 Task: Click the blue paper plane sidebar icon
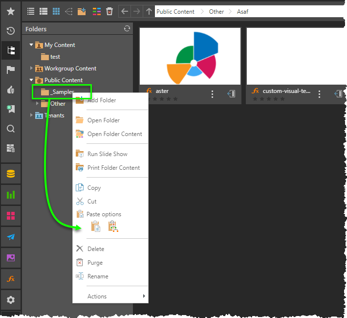click(10, 237)
